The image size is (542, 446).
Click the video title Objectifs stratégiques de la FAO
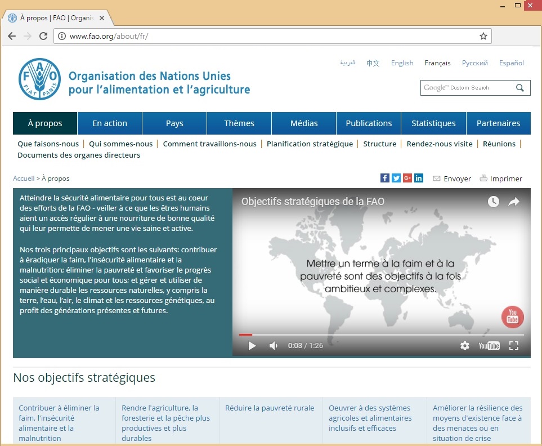(313, 201)
